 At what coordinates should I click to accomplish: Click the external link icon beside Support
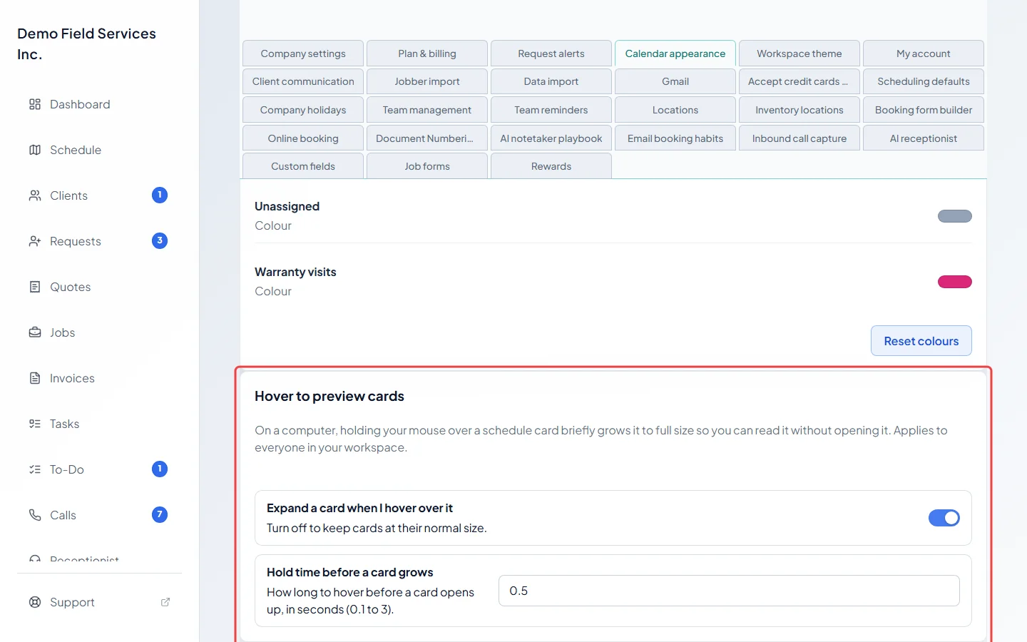[165, 602]
